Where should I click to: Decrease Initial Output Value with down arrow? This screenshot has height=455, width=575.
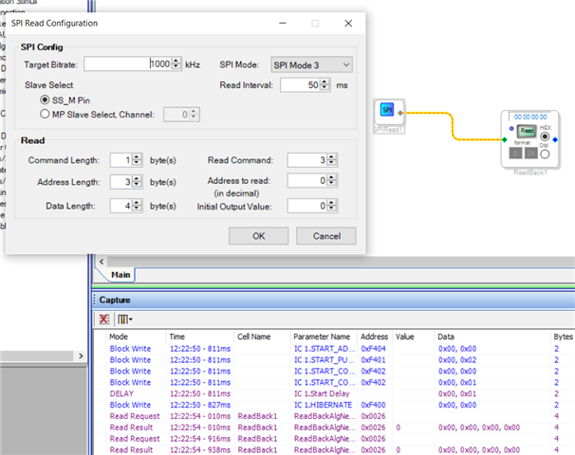[x=331, y=209]
